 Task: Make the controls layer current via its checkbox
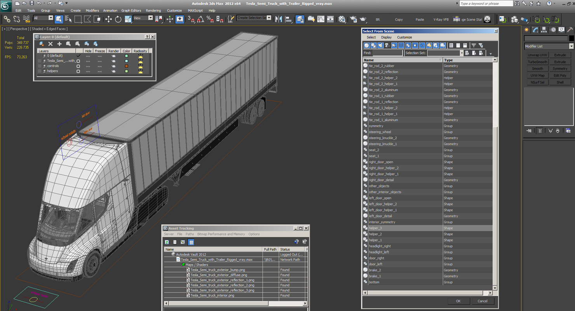[78, 66]
